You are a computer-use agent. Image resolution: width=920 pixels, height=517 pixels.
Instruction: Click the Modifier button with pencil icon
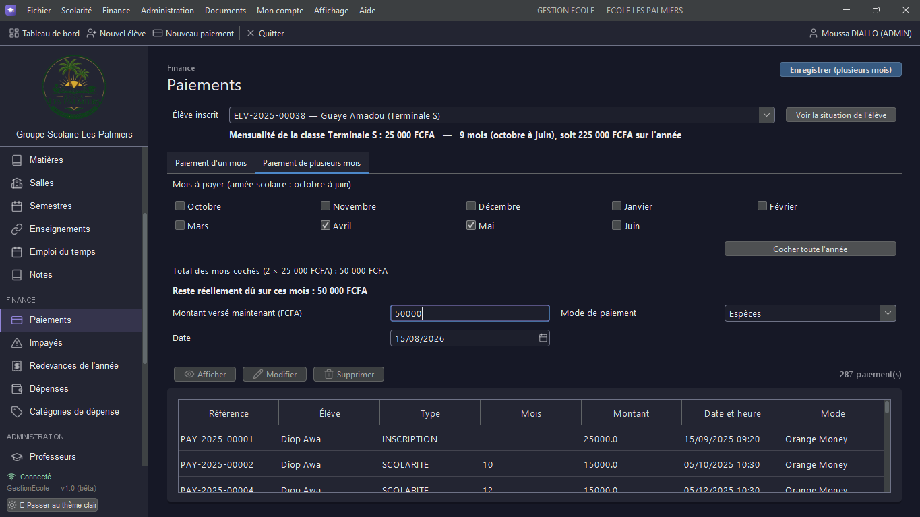(274, 374)
